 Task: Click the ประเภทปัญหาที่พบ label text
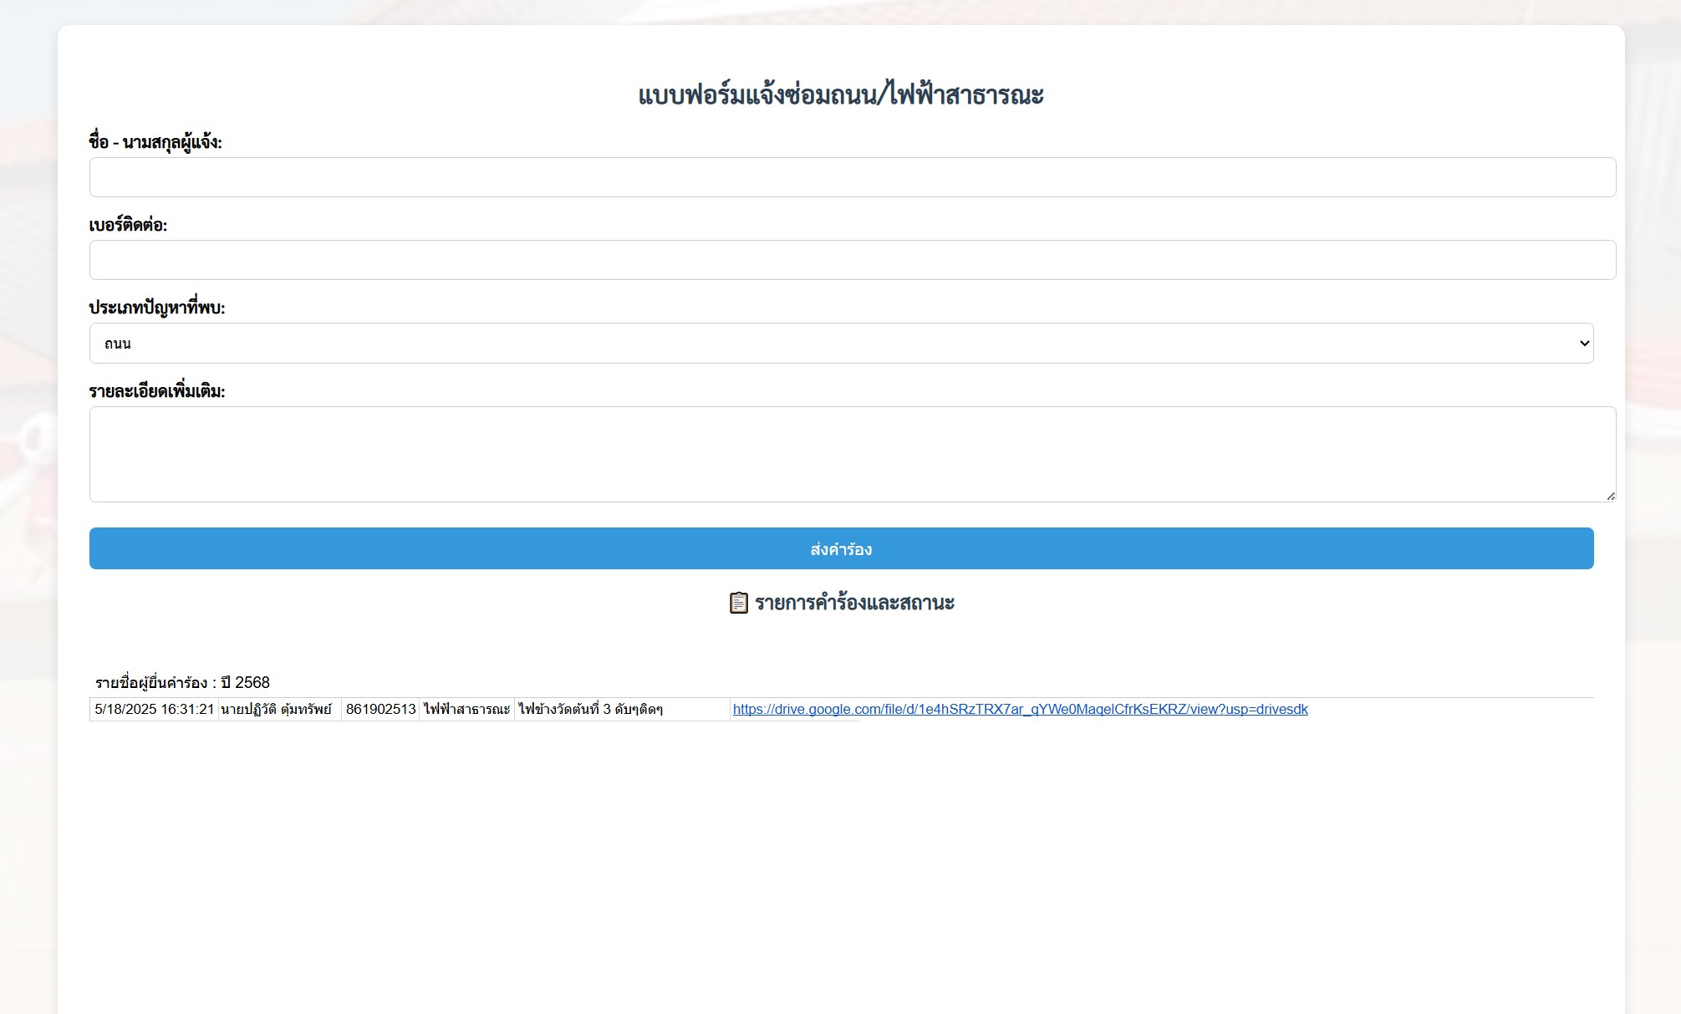point(157,308)
